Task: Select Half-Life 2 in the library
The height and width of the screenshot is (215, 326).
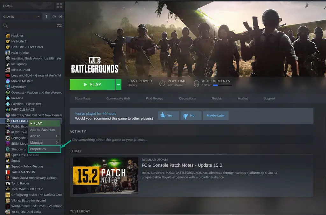Action: click(19, 41)
